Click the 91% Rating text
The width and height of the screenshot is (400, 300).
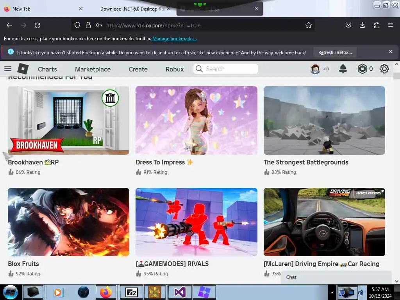coord(155,172)
